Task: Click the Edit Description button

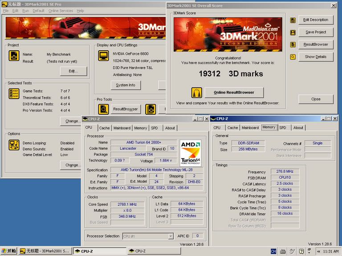Action: coord(316,20)
